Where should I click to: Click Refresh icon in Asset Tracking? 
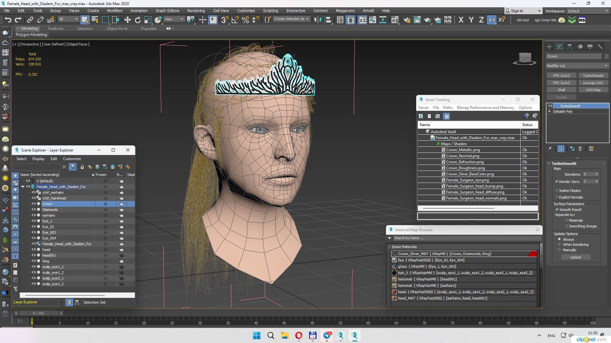point(421,116)
